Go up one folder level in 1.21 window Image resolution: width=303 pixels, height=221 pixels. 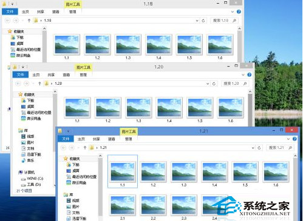tap(85, 148)
